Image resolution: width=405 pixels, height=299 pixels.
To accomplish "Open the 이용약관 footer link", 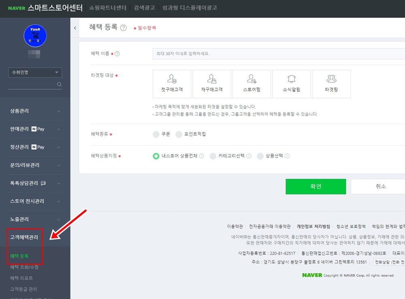I will coord(235,226).
